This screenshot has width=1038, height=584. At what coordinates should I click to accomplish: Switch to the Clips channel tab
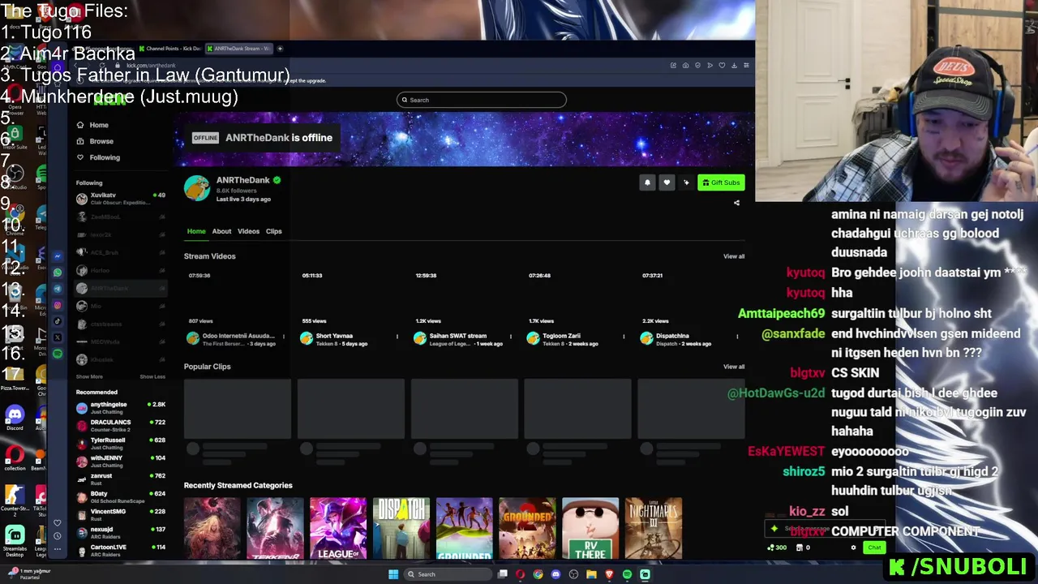274,231
